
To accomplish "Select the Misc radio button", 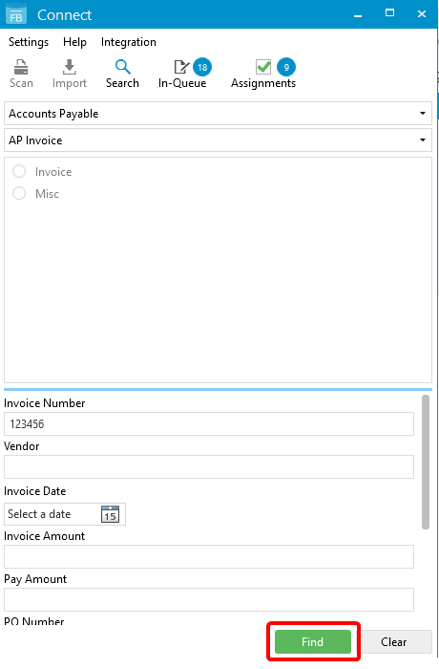I will click(19, 193).
